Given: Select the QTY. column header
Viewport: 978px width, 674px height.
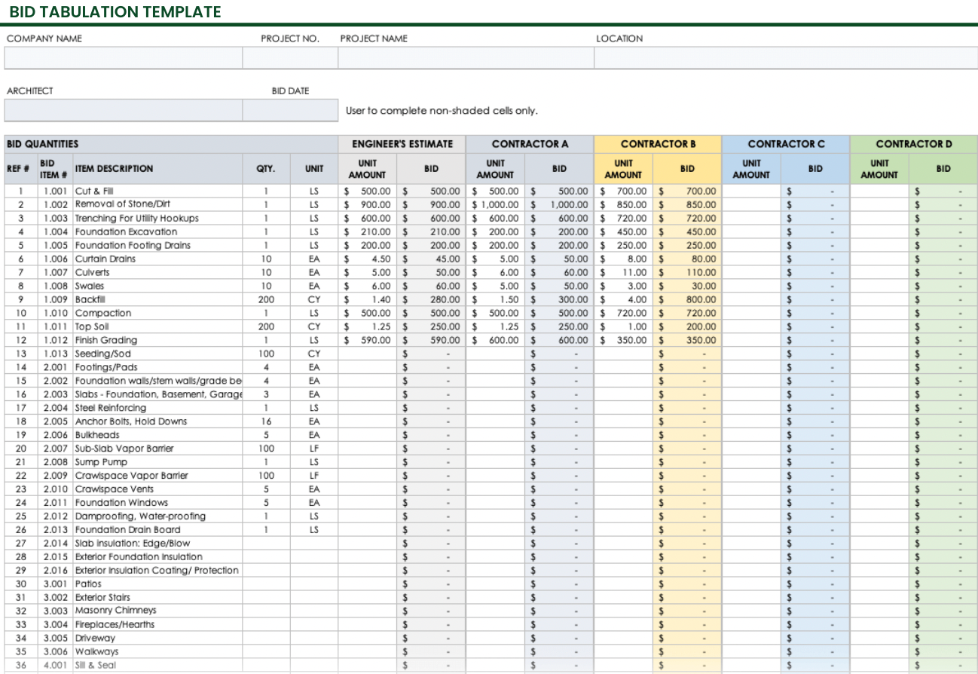Looking at the screenshot, I should click(265, 169).
